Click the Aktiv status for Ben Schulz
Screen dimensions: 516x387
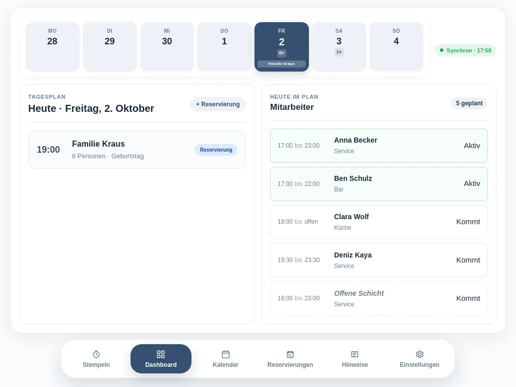click(472, 183)
